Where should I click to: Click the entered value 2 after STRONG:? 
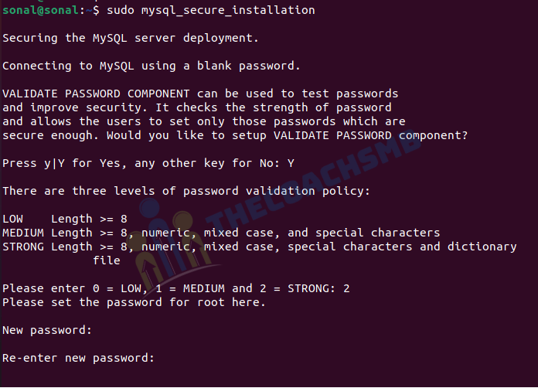346,288
